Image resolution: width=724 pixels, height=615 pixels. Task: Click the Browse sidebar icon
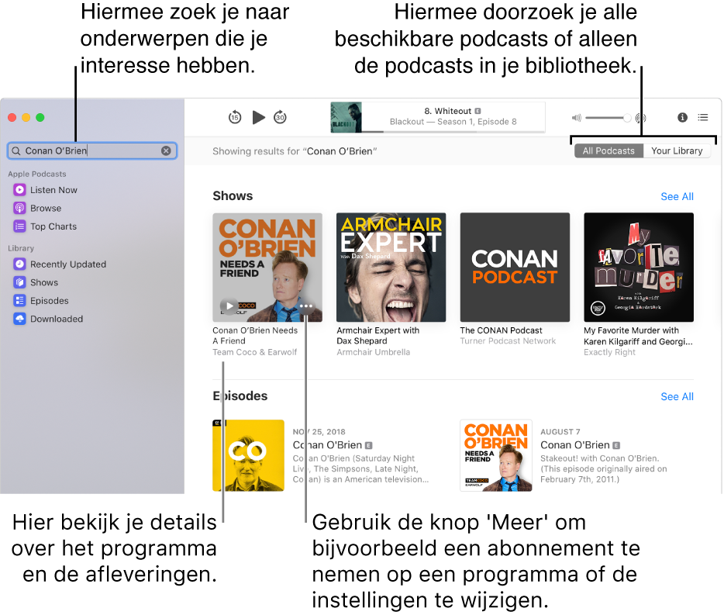click(x=19, y=208)
